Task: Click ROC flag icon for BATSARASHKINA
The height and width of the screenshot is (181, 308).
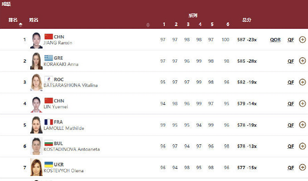Action: [49, 79]
